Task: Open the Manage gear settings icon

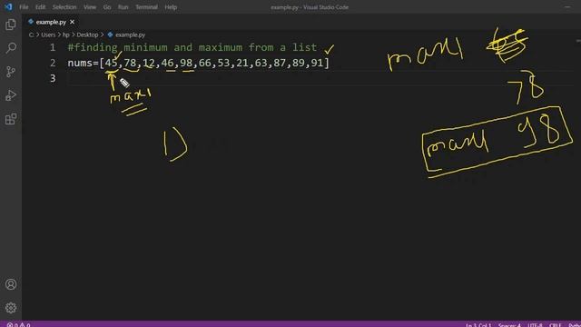Action: 11,308
